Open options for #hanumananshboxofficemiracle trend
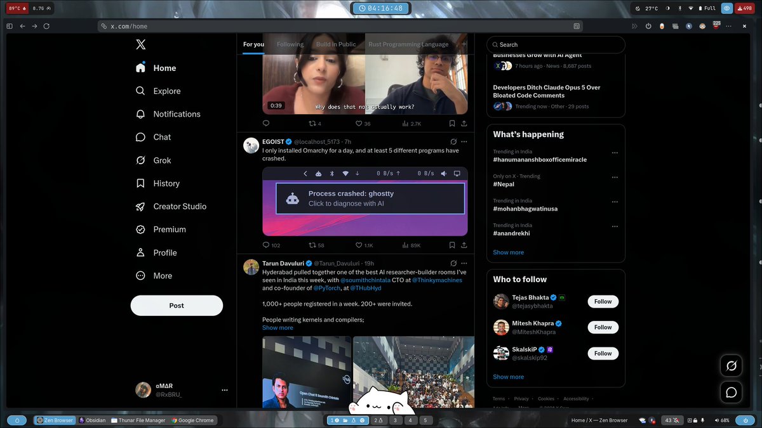The width and height of the screenshot is (762, 428). coord(615,153)
